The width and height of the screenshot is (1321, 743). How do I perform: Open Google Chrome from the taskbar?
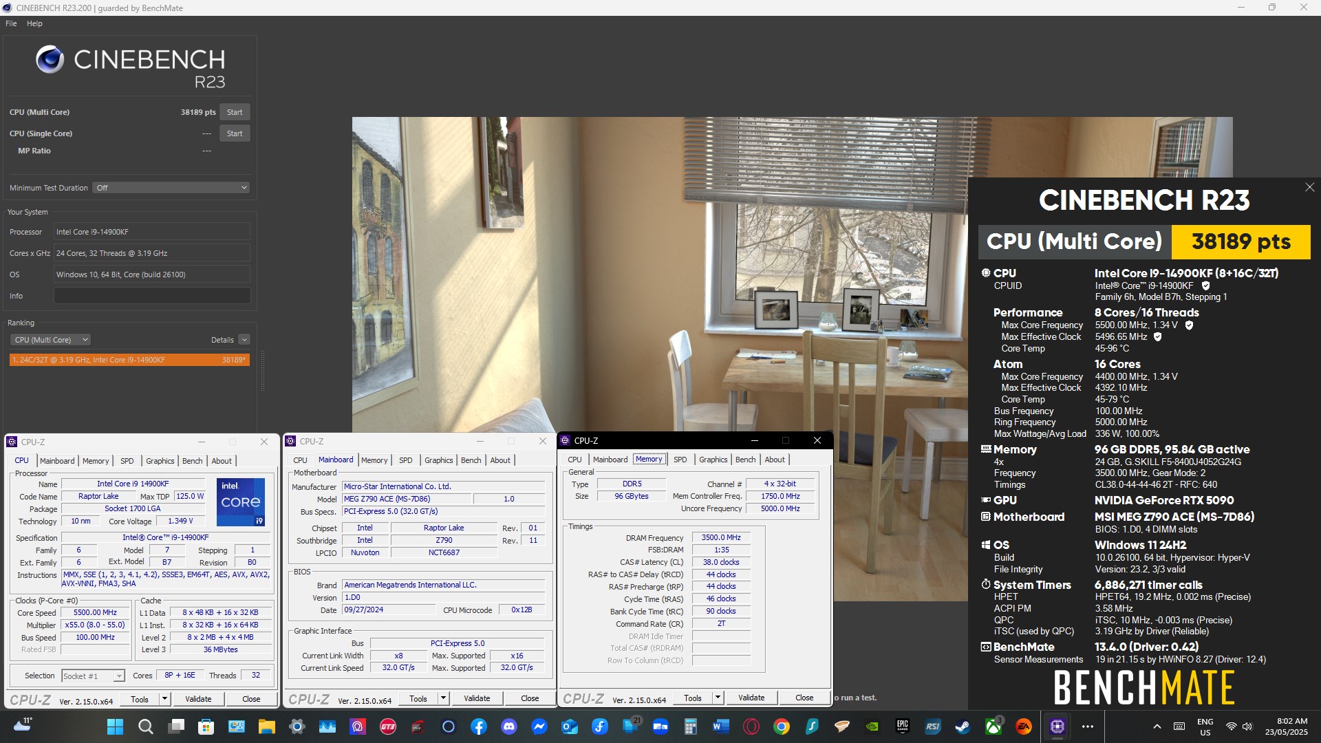tap(781, 726)
